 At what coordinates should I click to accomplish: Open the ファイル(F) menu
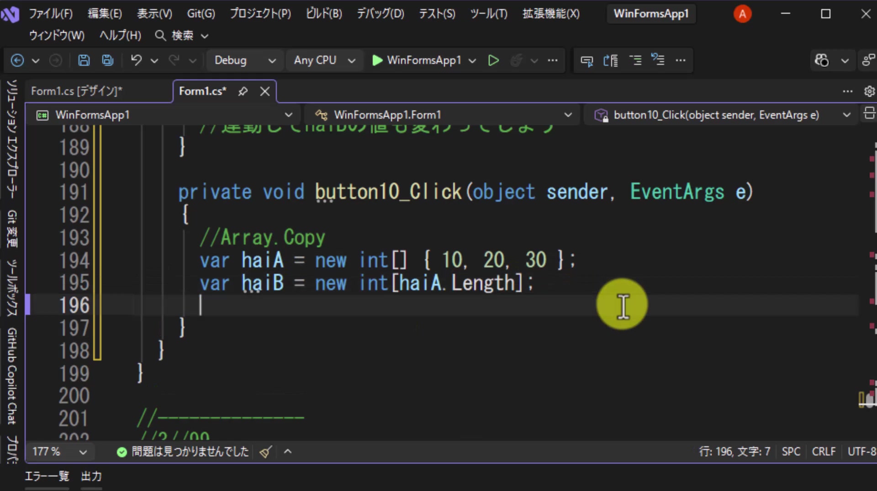point(51,13)
